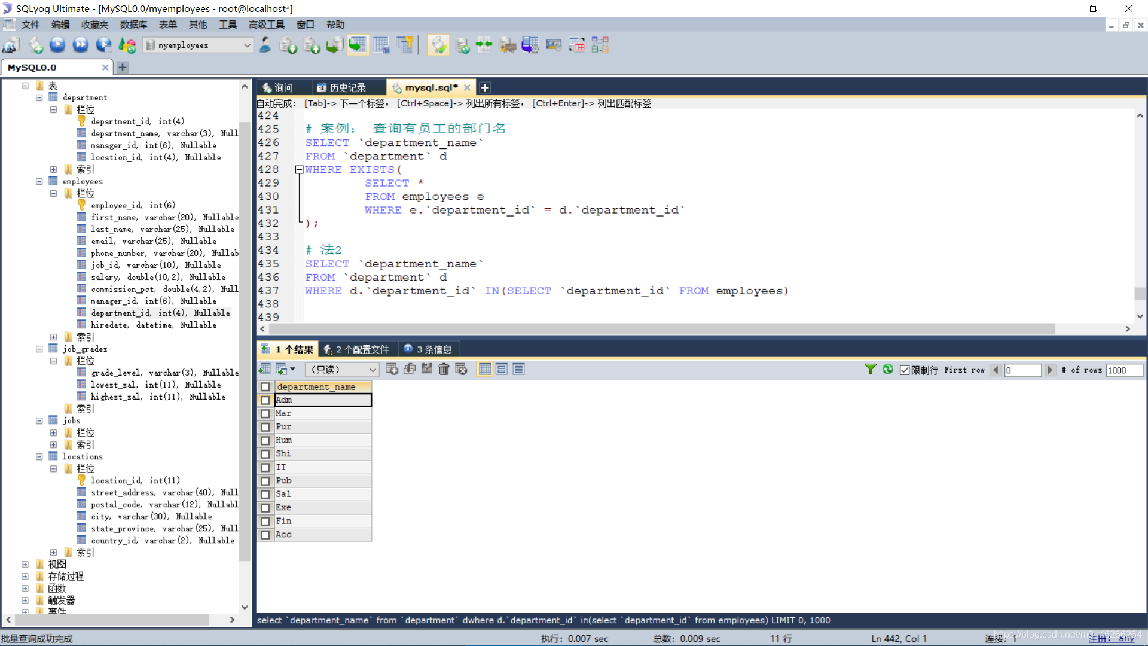Open the myemployees database dropdown
The width and height of the screenshot is (1148, 646).
click(198, 45)
